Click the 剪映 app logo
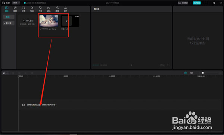Screen dimensions: 224x135 (x=6, y=3)
